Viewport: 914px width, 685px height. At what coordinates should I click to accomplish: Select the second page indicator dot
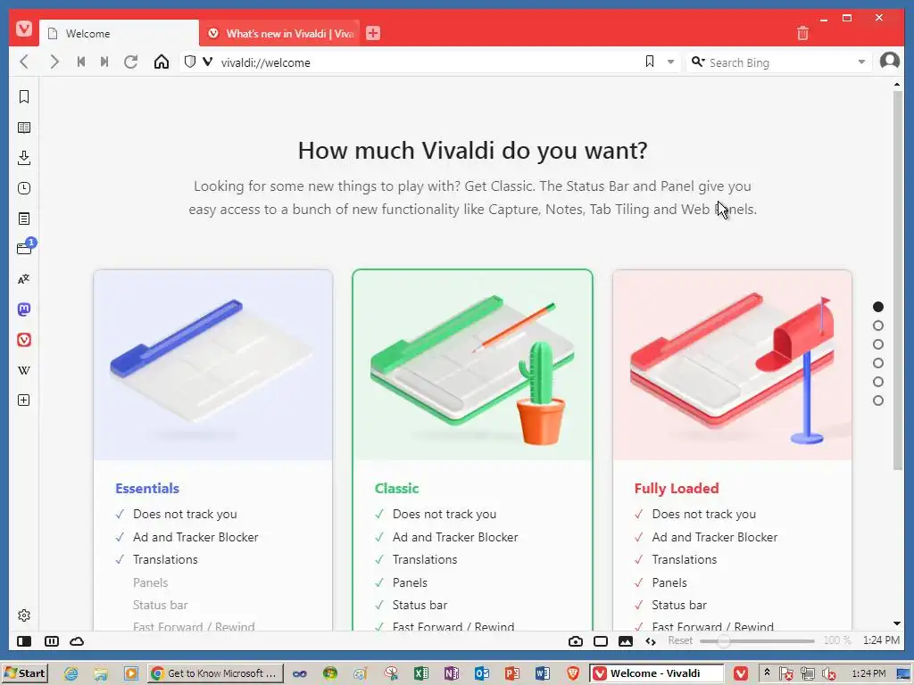878,326
